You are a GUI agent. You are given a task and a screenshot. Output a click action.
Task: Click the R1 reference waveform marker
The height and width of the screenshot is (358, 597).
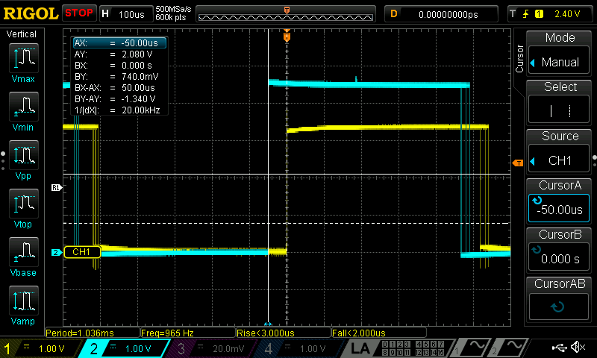point(57,187)
